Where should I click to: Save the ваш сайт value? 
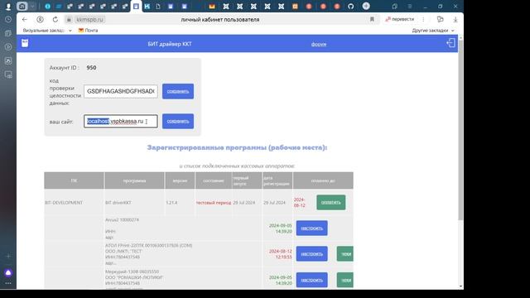[178, 121]
